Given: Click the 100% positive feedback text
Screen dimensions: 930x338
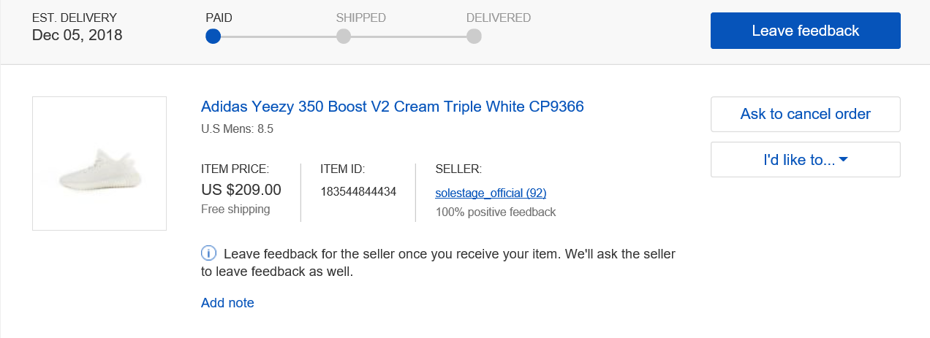Looking at the screenshot, I should [x=496, y=212].
